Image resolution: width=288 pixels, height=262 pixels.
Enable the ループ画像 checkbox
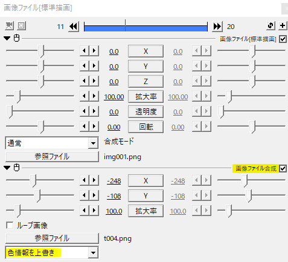(10, 225)
